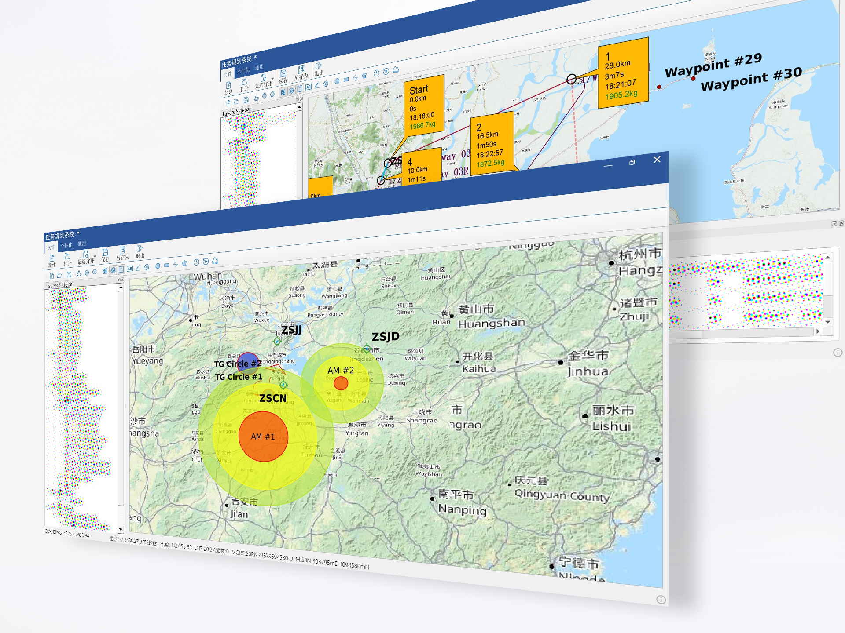Expand 最近打开 dropdown arrow in front window

click(x=95, y=256)
